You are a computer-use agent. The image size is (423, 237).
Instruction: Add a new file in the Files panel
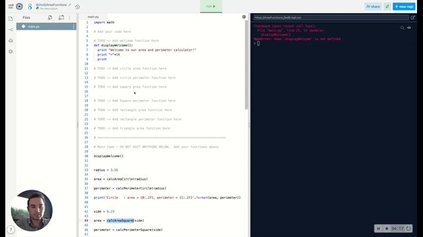pos(50,18)
